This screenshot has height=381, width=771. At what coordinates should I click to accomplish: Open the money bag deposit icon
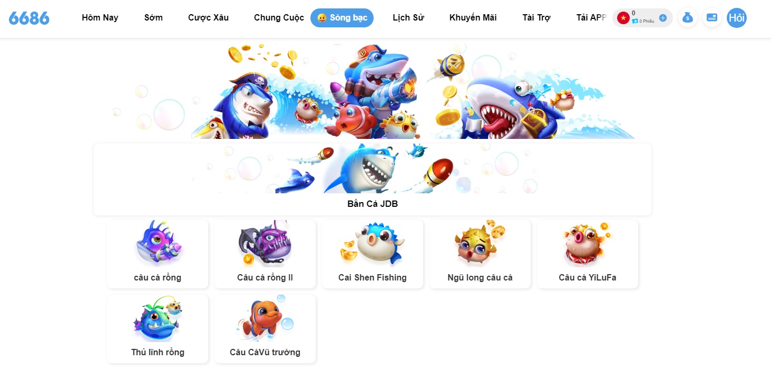tap(687, 17)
